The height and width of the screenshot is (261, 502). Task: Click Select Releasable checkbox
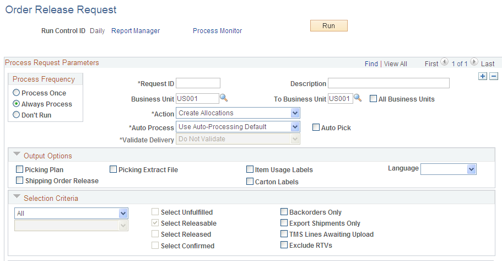(155, 222)
